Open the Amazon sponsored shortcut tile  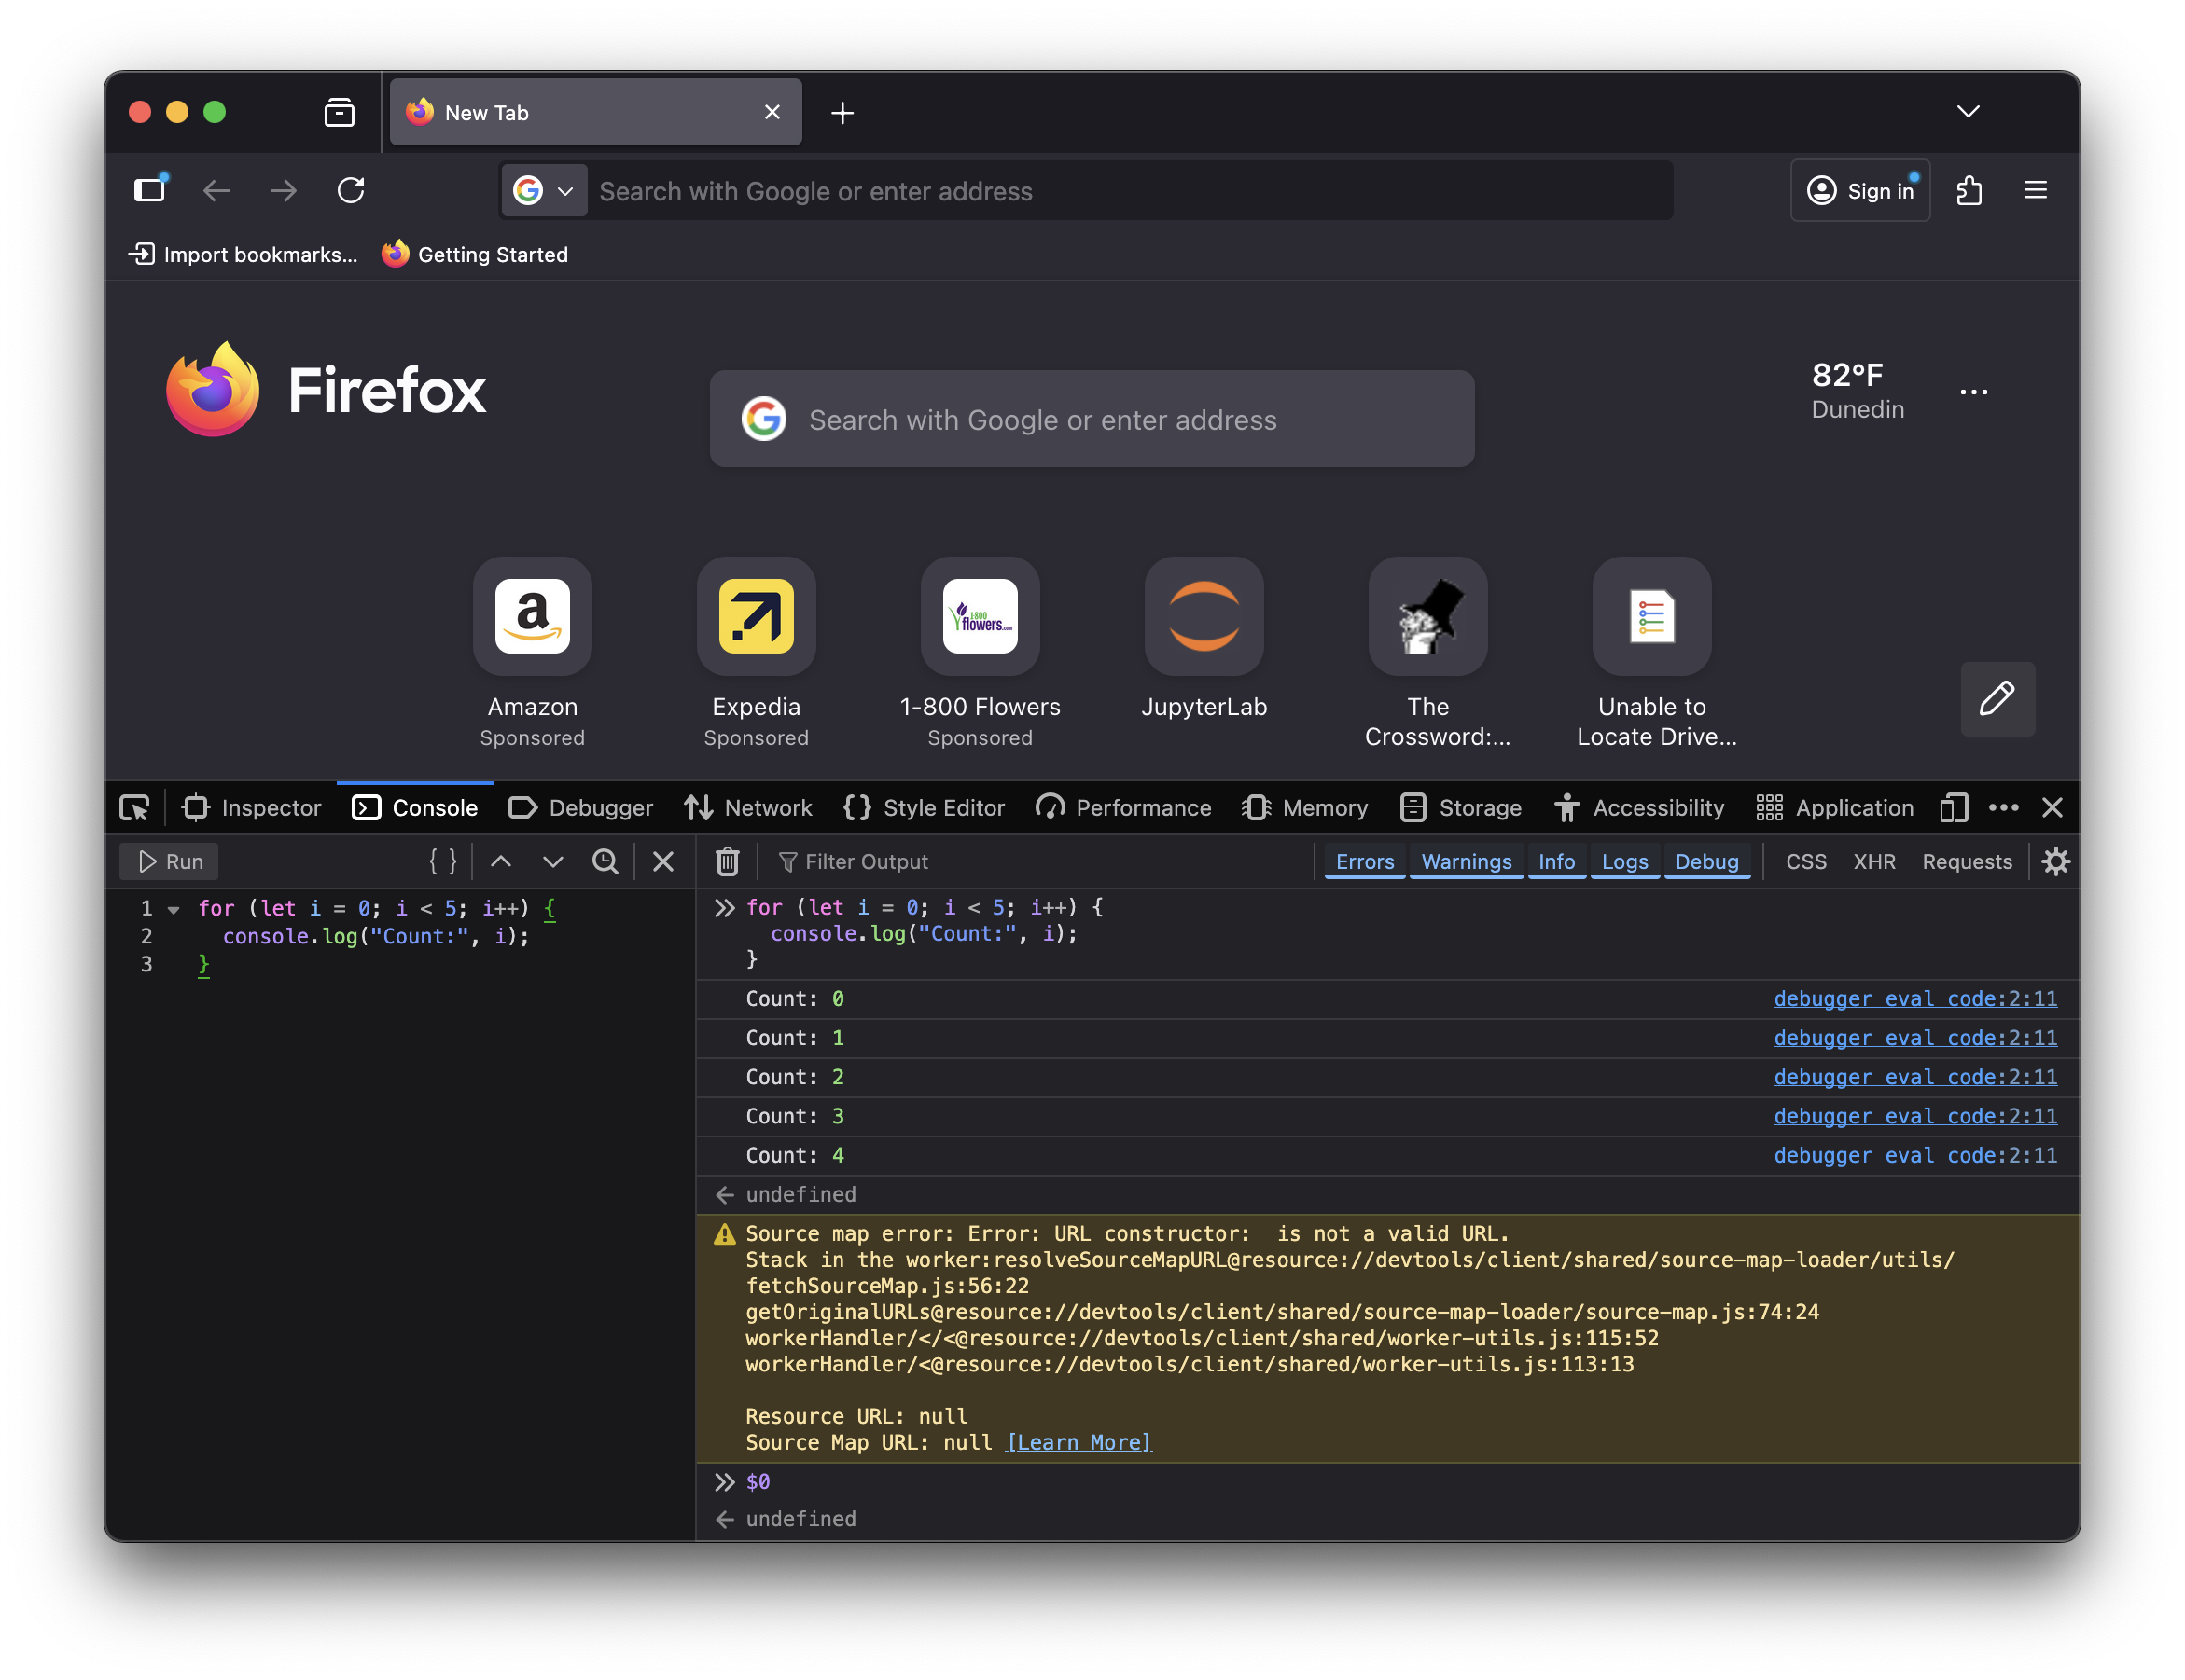point(532,617)
